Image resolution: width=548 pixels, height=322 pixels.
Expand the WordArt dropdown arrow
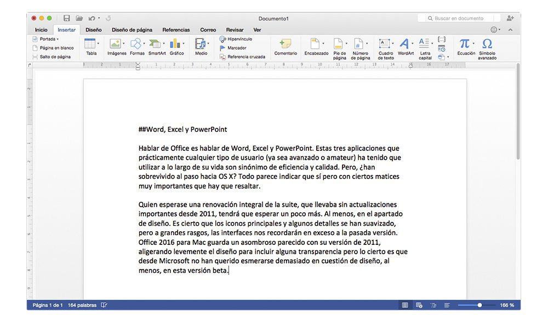413,44
